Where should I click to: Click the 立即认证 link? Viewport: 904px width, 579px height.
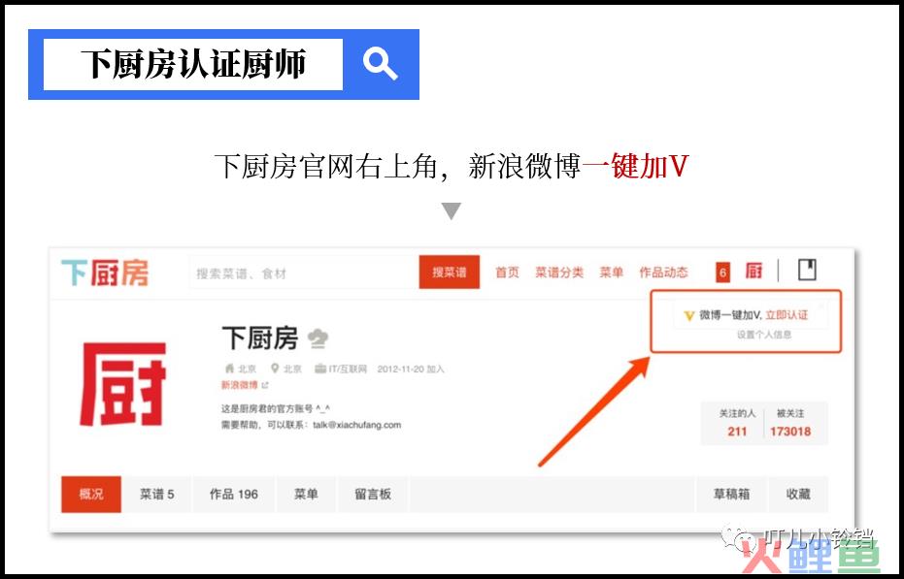(787, 315)
